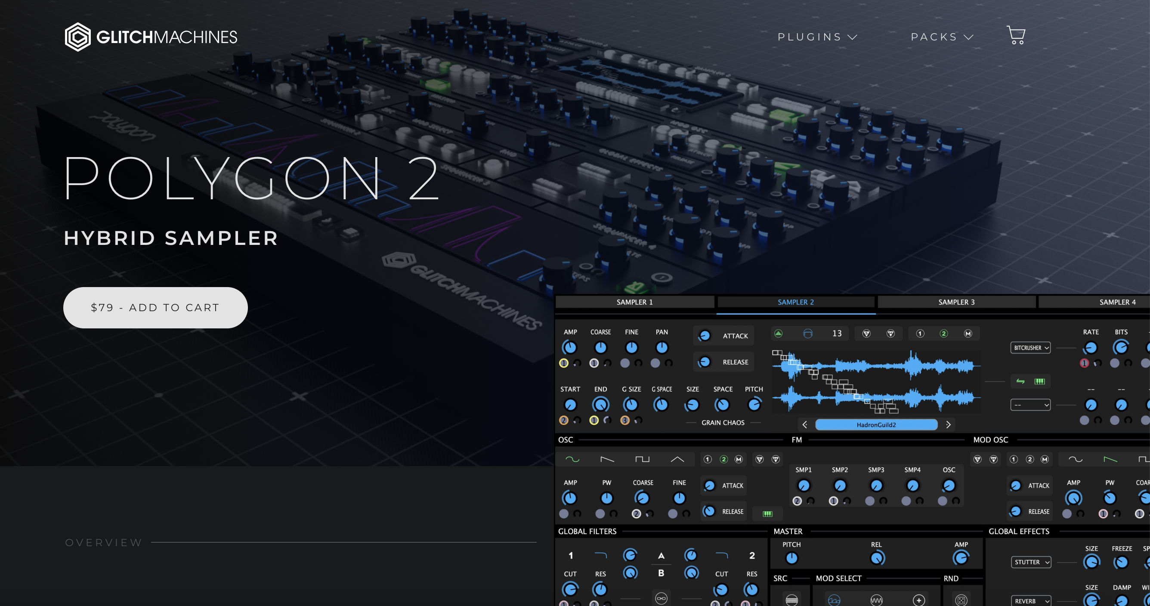Open the REVERB effect dropdown
The height and width of the screenshot is (606, 1150).
(1030, 601)
